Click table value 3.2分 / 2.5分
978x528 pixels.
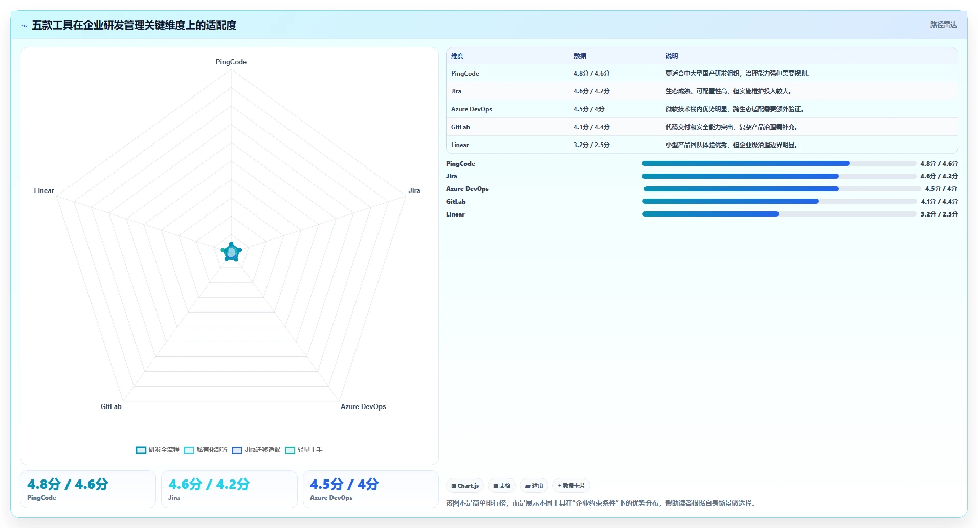591,145
